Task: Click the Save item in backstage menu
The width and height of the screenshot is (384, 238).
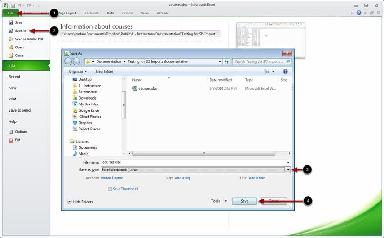Action: click(15, 22)
